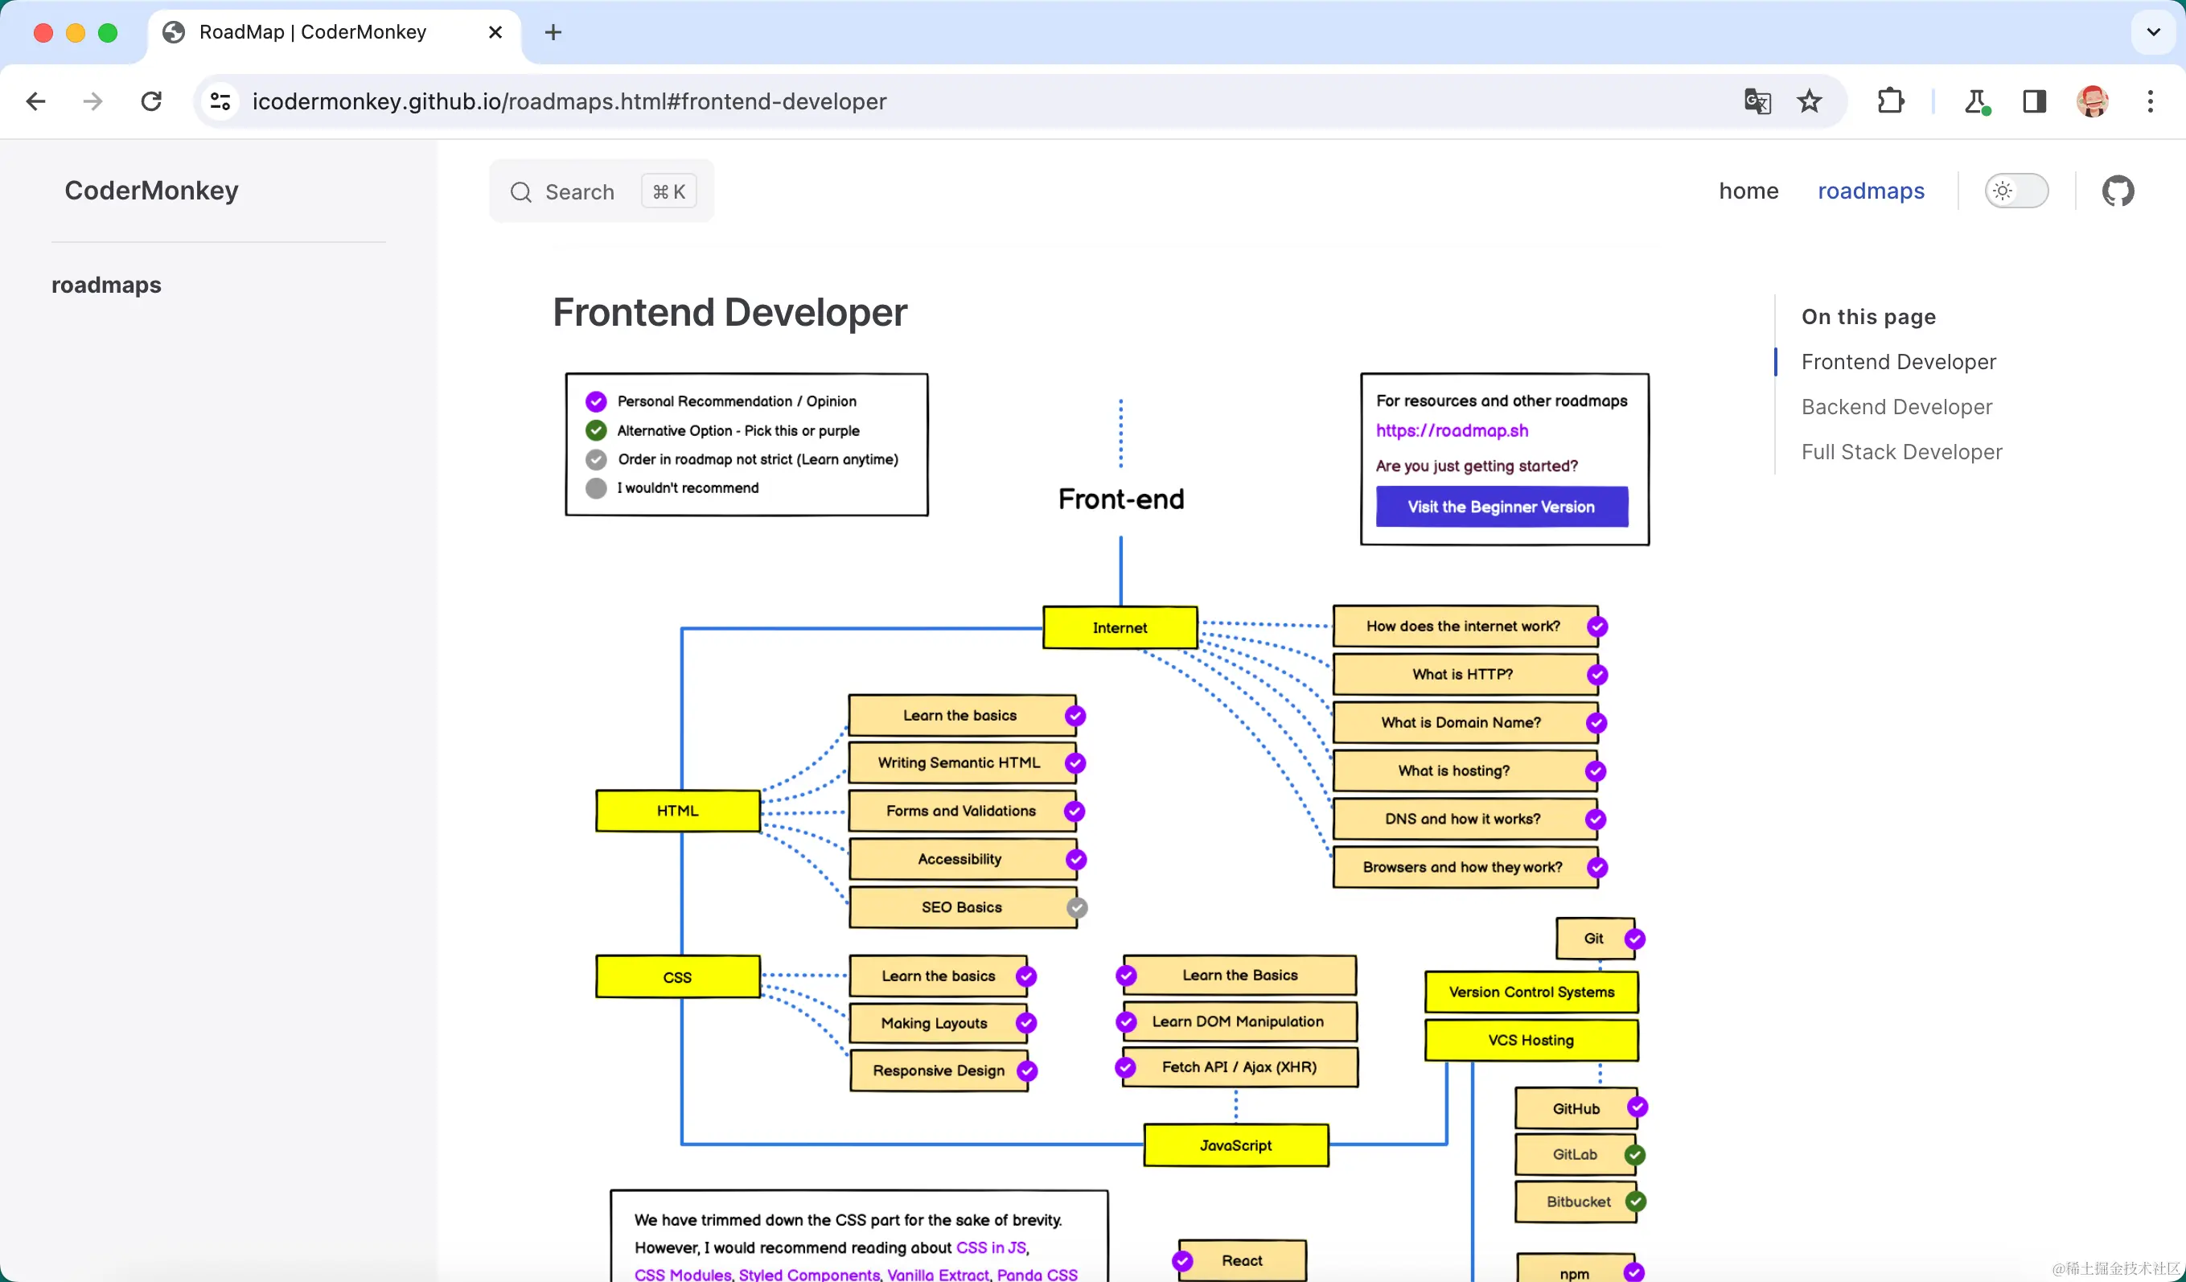Click the green checkmark beside GitLab

1635,1154
